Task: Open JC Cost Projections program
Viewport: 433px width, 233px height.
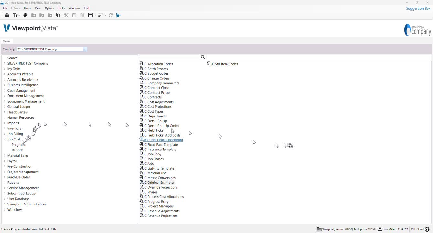Action: [x=157, y=107]
